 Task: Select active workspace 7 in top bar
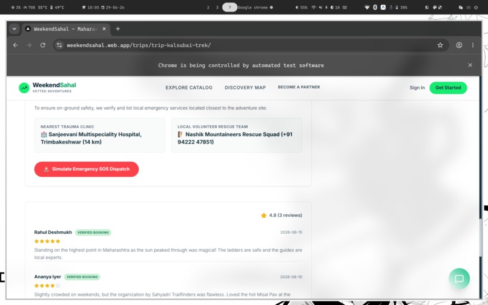click(229, 7)
